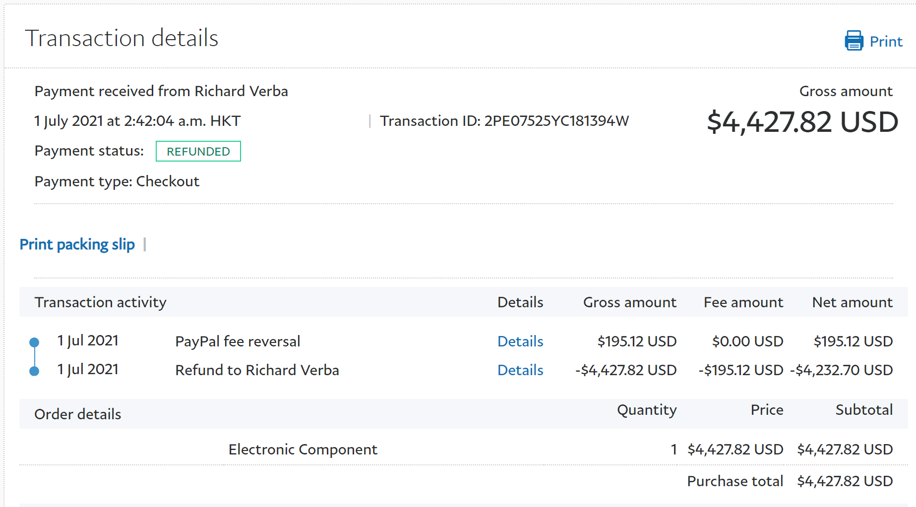The height and width of the screenshot is (507, 916).
Task: Open Details for PayPal fee reversal
Action: pos(520,341)
